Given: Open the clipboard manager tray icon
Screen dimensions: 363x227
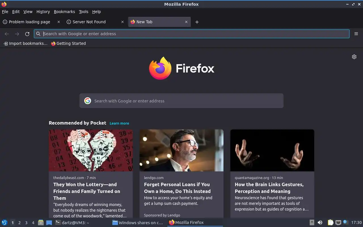Looking at the screenshot, I should (x=330, y=222).
